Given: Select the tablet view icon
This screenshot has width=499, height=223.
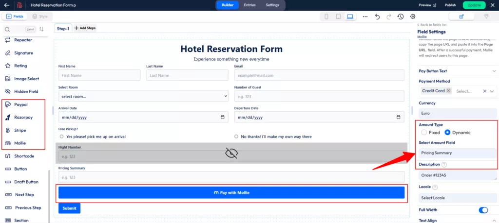Looking at the screenshot, I should pyautogui.click(x=338, y=17).
